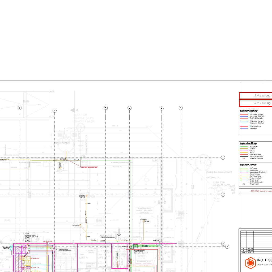
Task: Select the Abluft legend label
Action: pos(252,153)
